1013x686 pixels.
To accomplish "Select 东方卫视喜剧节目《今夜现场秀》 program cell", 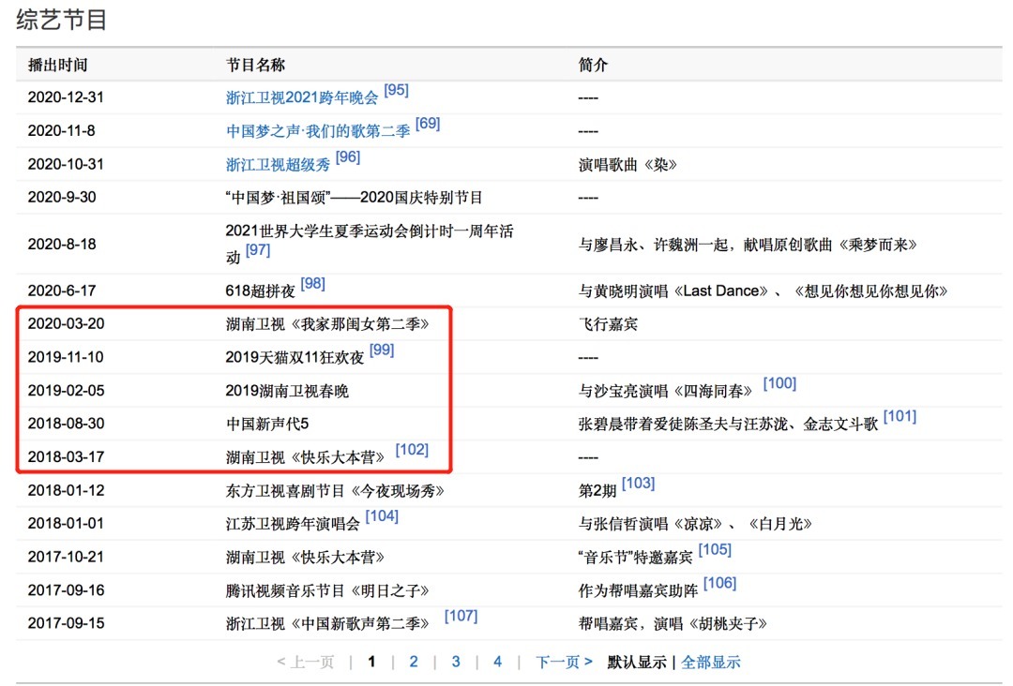I will coord(335,490).
